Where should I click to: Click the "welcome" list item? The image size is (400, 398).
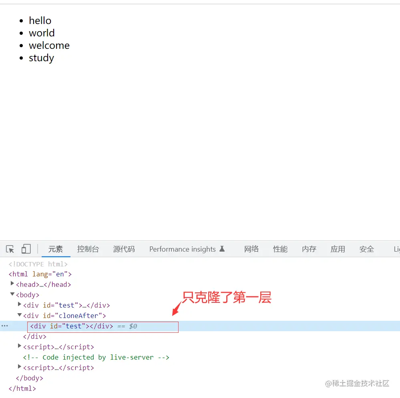tap(49, 46)
